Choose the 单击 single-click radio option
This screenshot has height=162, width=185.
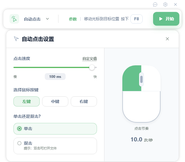[55, 129]
